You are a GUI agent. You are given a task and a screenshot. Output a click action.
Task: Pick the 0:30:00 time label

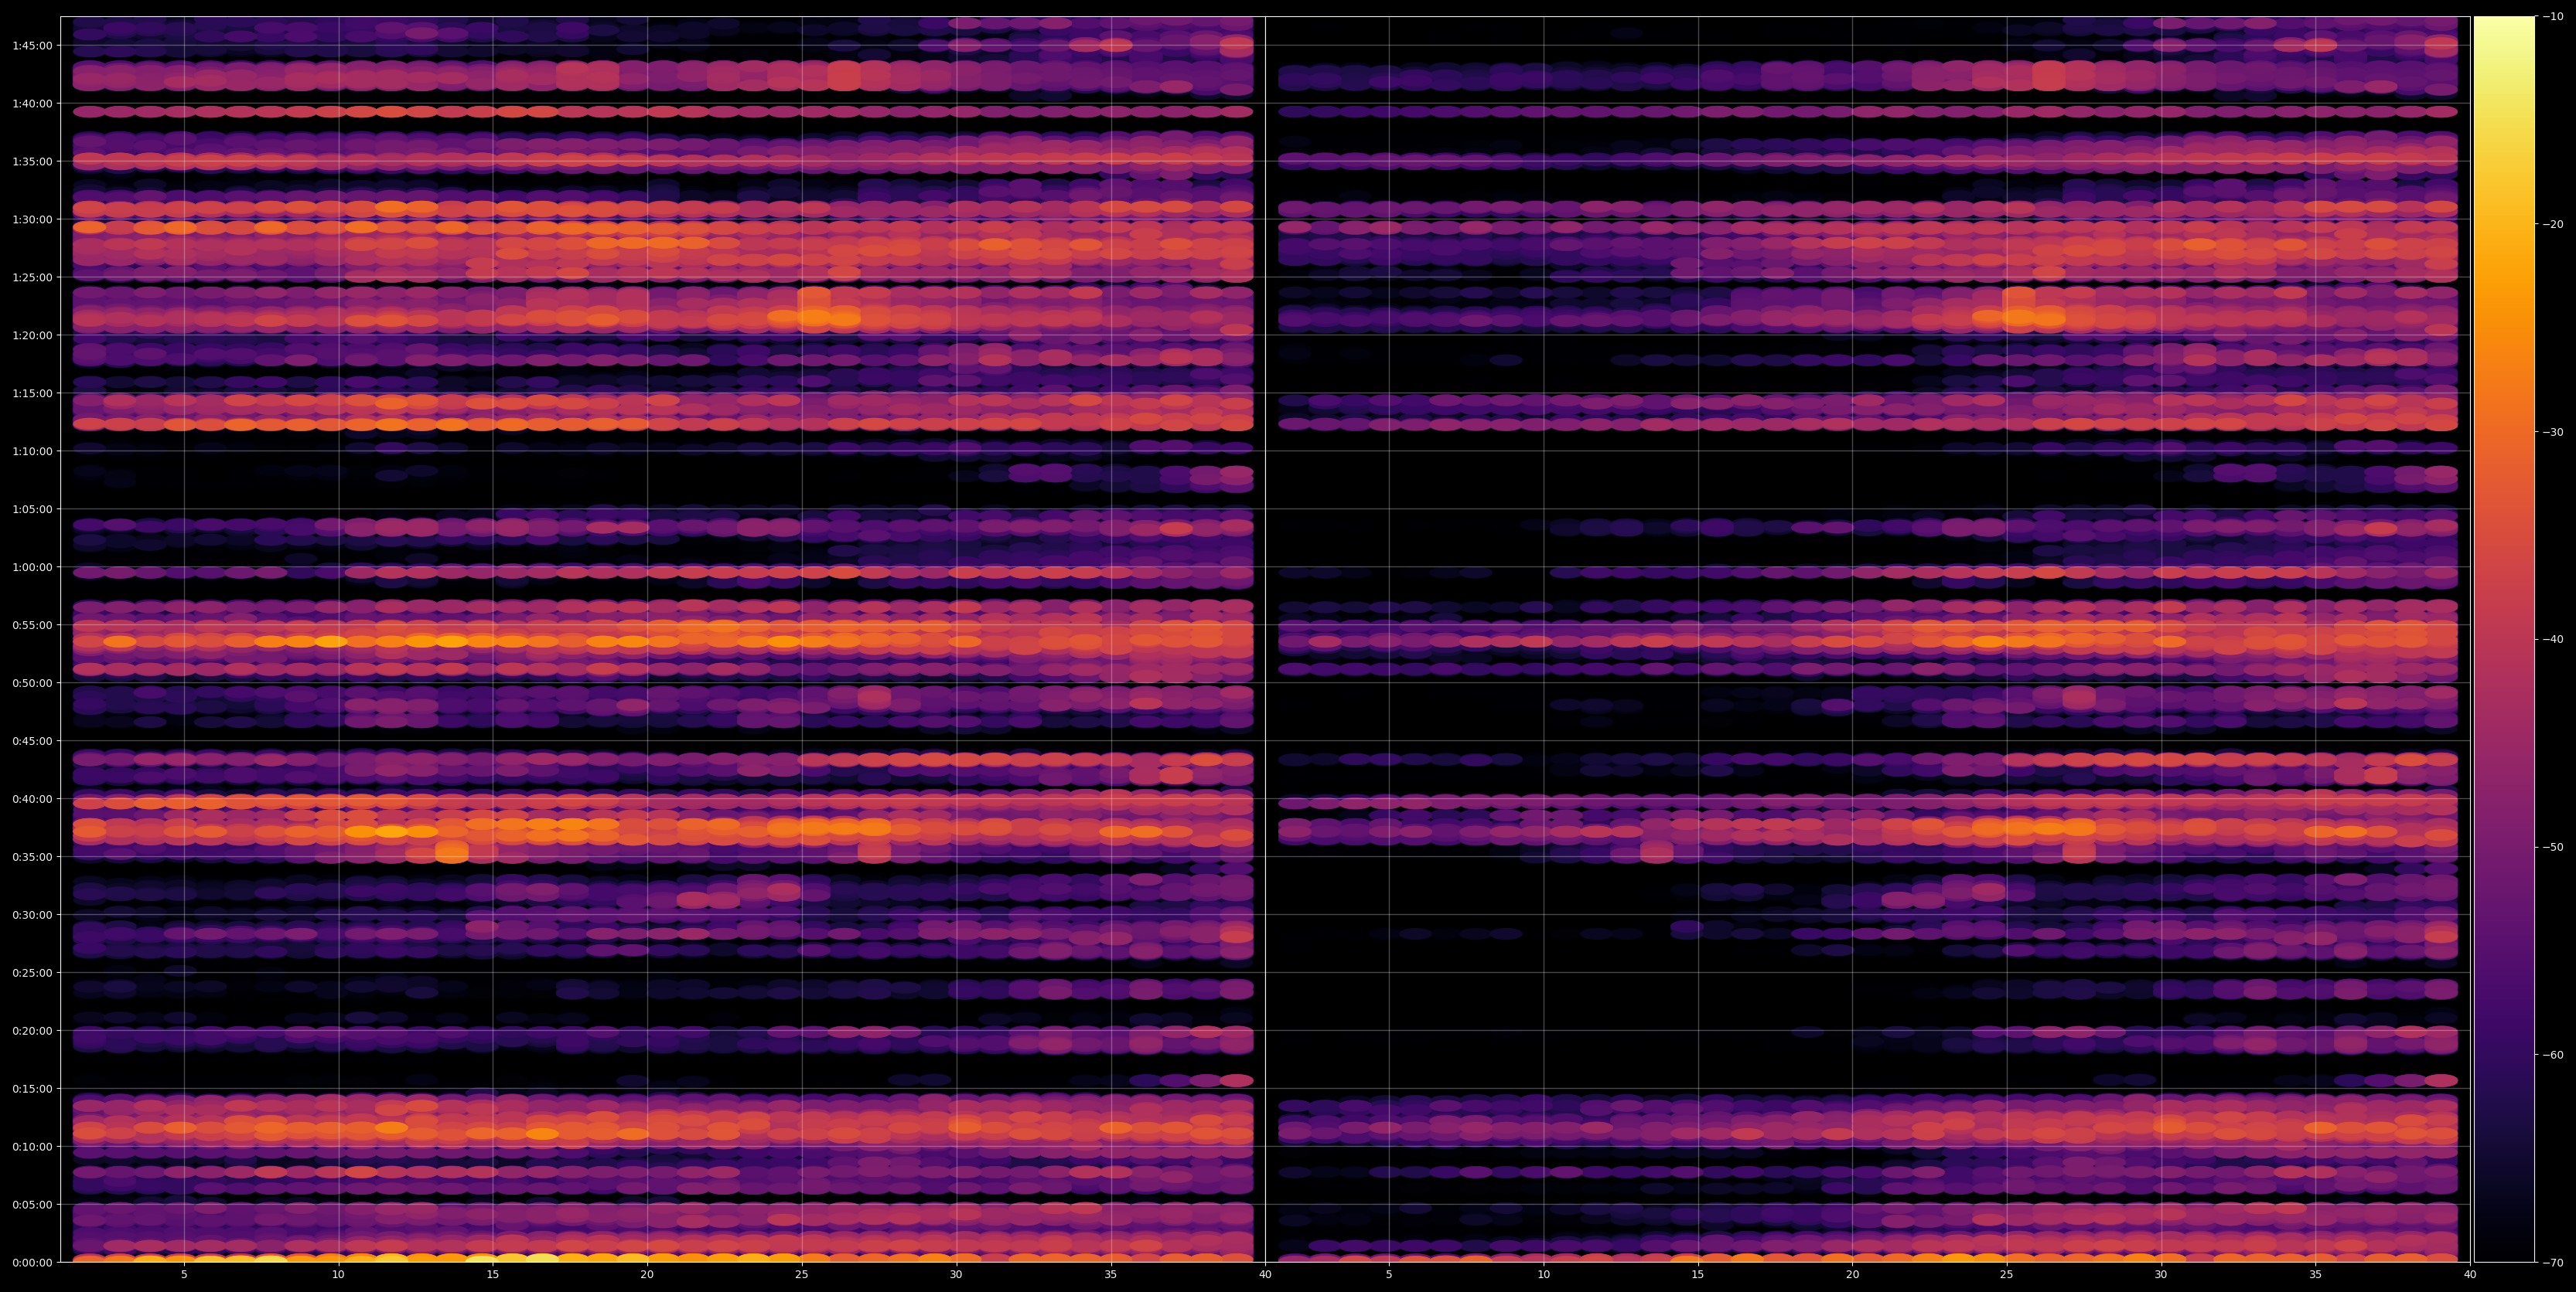pyautogui.click(x=33, y=914)
